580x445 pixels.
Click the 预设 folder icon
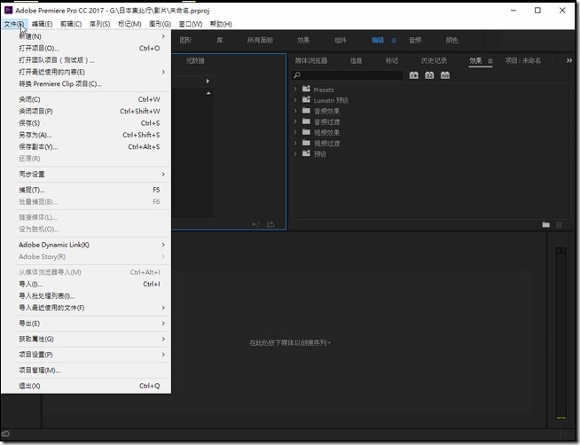pos(306,153)
